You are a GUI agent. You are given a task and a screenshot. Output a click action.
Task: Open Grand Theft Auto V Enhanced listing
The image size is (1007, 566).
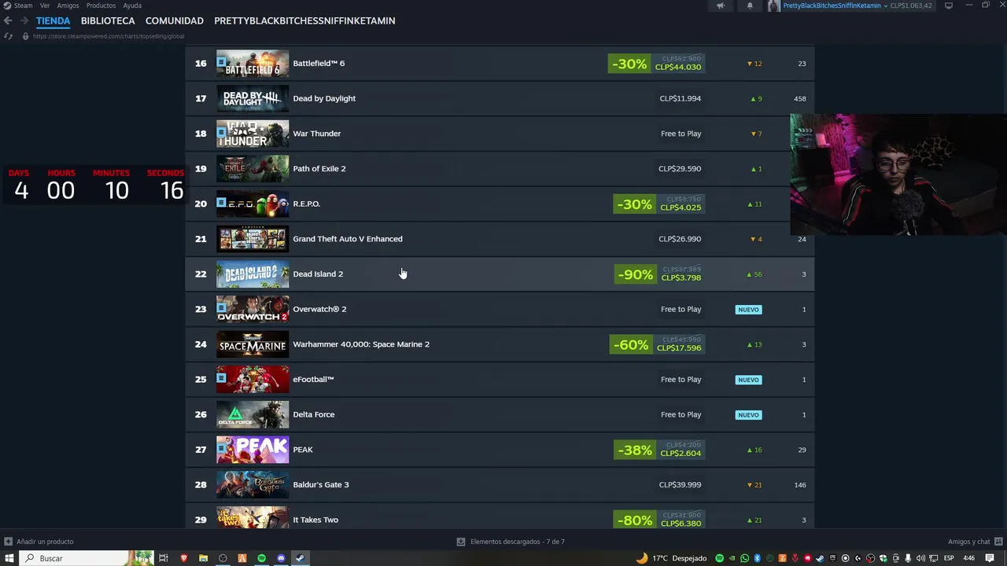500,238
